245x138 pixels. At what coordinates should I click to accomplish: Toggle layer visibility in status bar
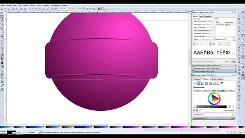26,132
